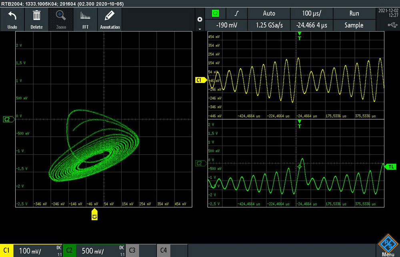Click the USB connection icon
400x257 pixels.
click(393, 25)
